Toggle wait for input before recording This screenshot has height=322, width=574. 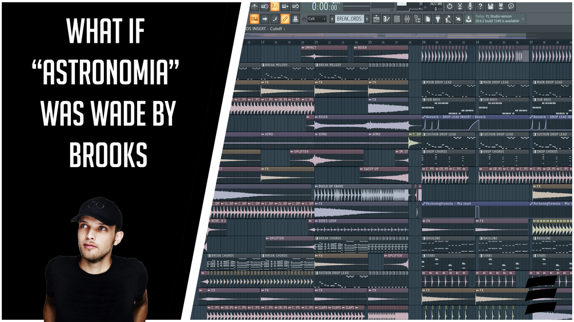click(264, 7)
